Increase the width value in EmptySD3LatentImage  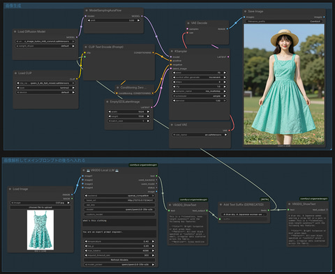pyautogui.click(x=148, y=112)
